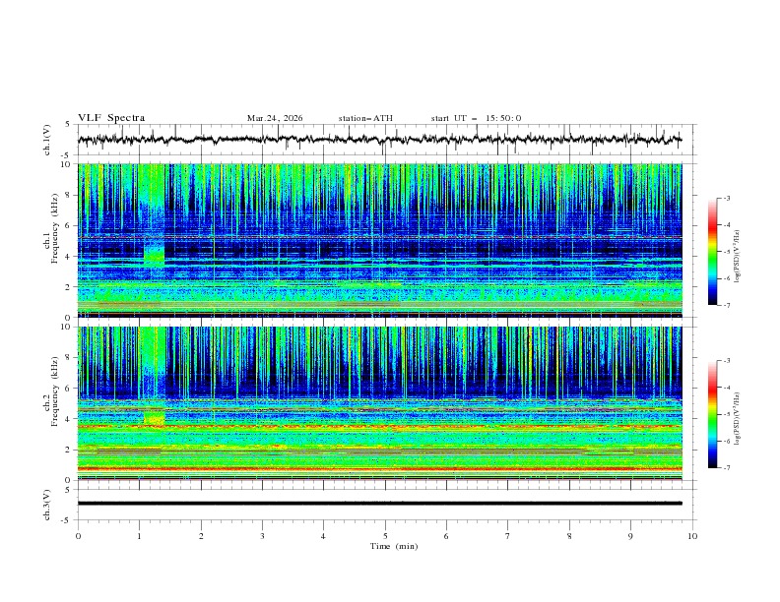Click the "ch.1(V)" axis label
Viewport: 780px width, 602px height.
47,140
